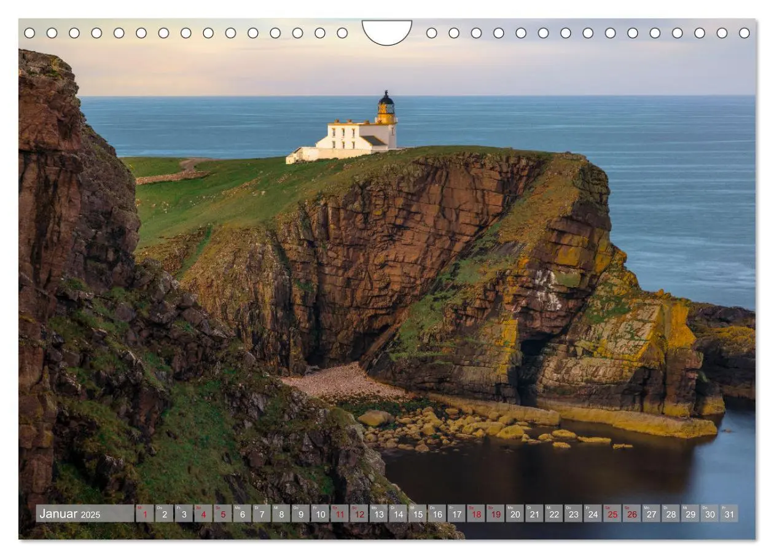Pick day 20 in the calendar strip
The image size is (774, 558).
tap(514, 514)
